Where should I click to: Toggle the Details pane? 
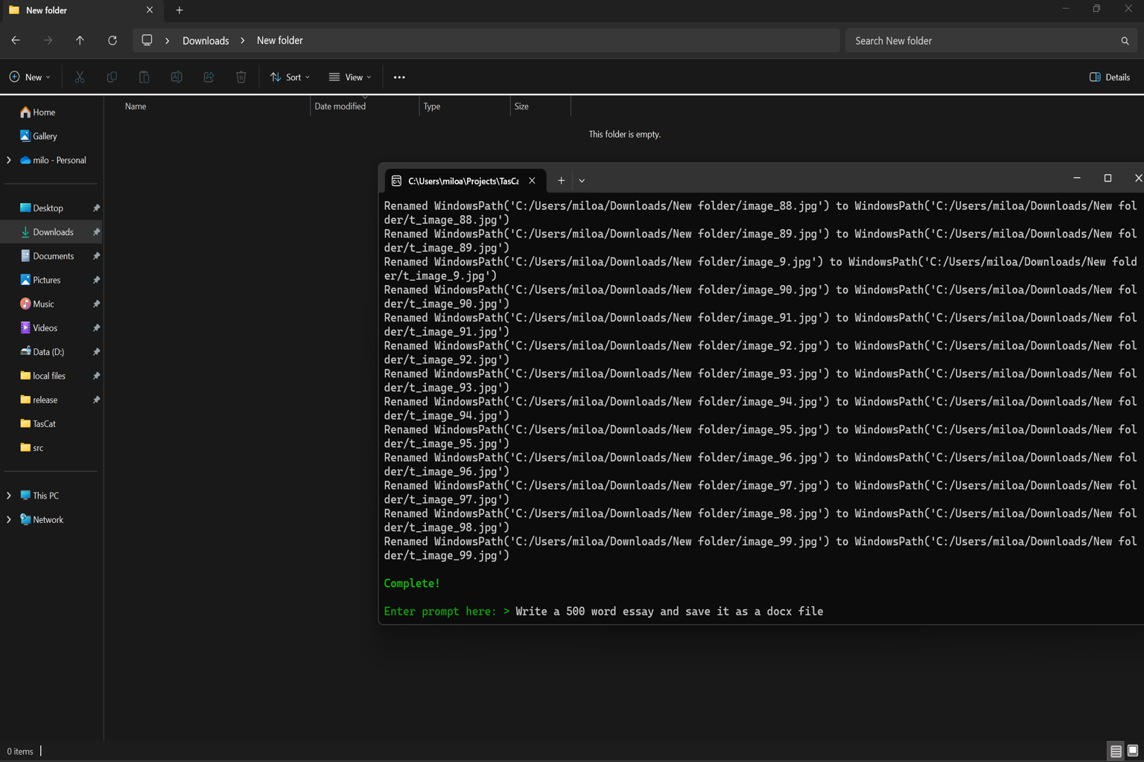1110,77
